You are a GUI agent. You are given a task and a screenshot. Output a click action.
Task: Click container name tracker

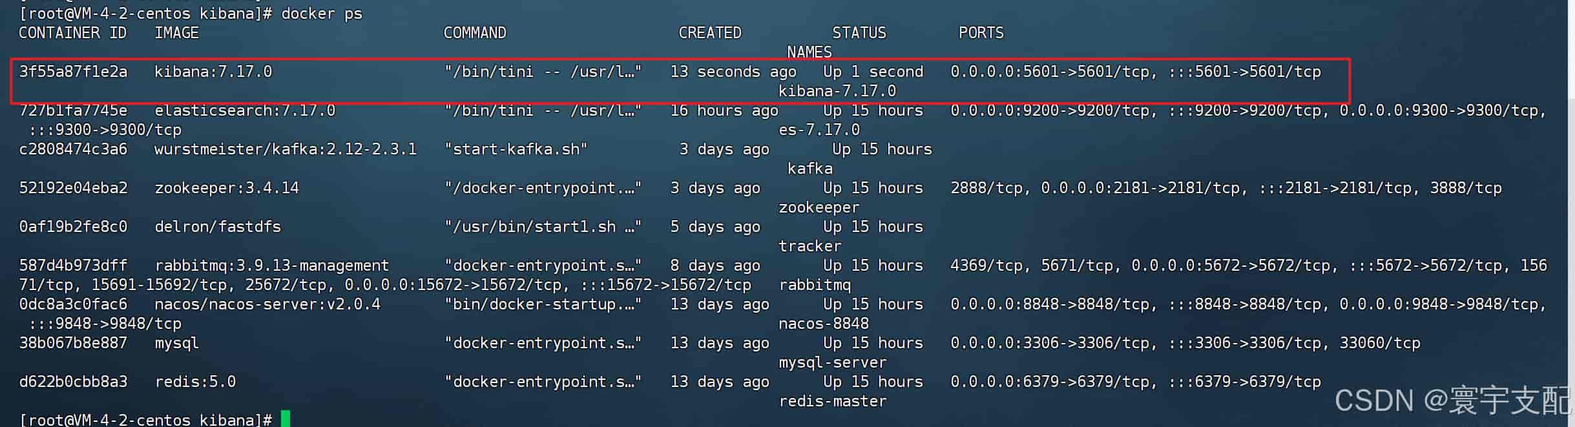coord(810,246)
